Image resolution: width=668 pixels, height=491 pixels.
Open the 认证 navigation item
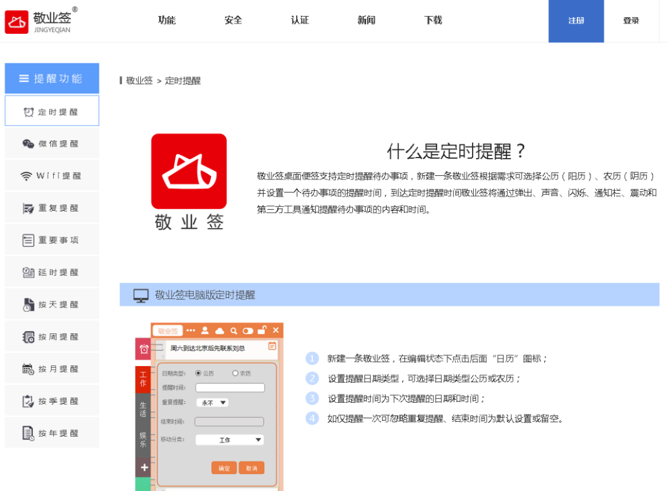coord(300,21)
